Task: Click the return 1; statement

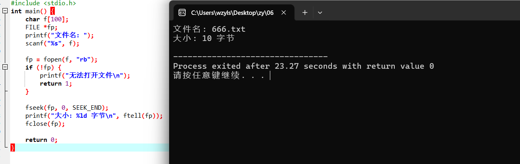Action: [56, 84]
